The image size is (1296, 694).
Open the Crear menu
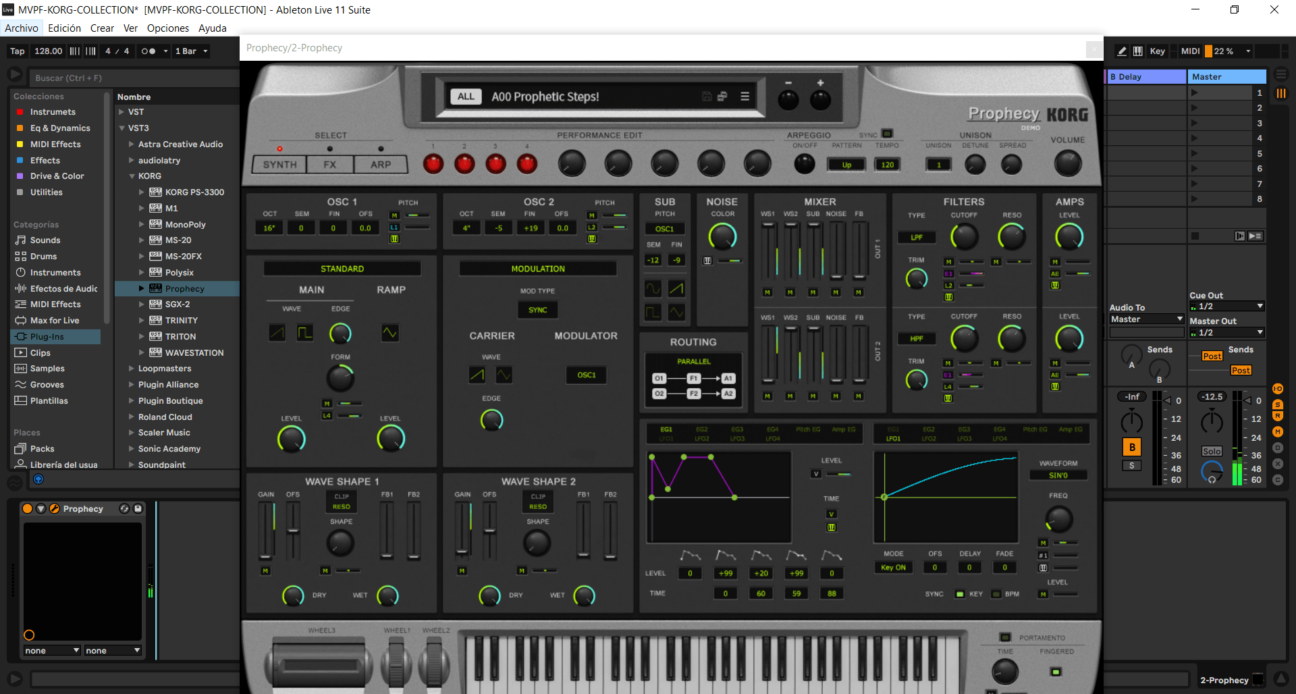102,28
